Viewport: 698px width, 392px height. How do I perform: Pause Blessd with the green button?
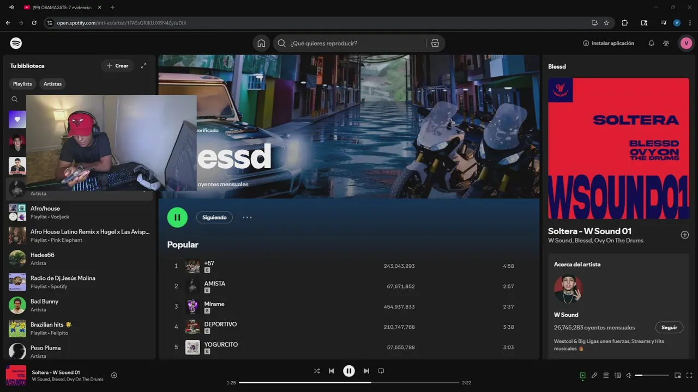pyautogui.click(x=177, y=217)
